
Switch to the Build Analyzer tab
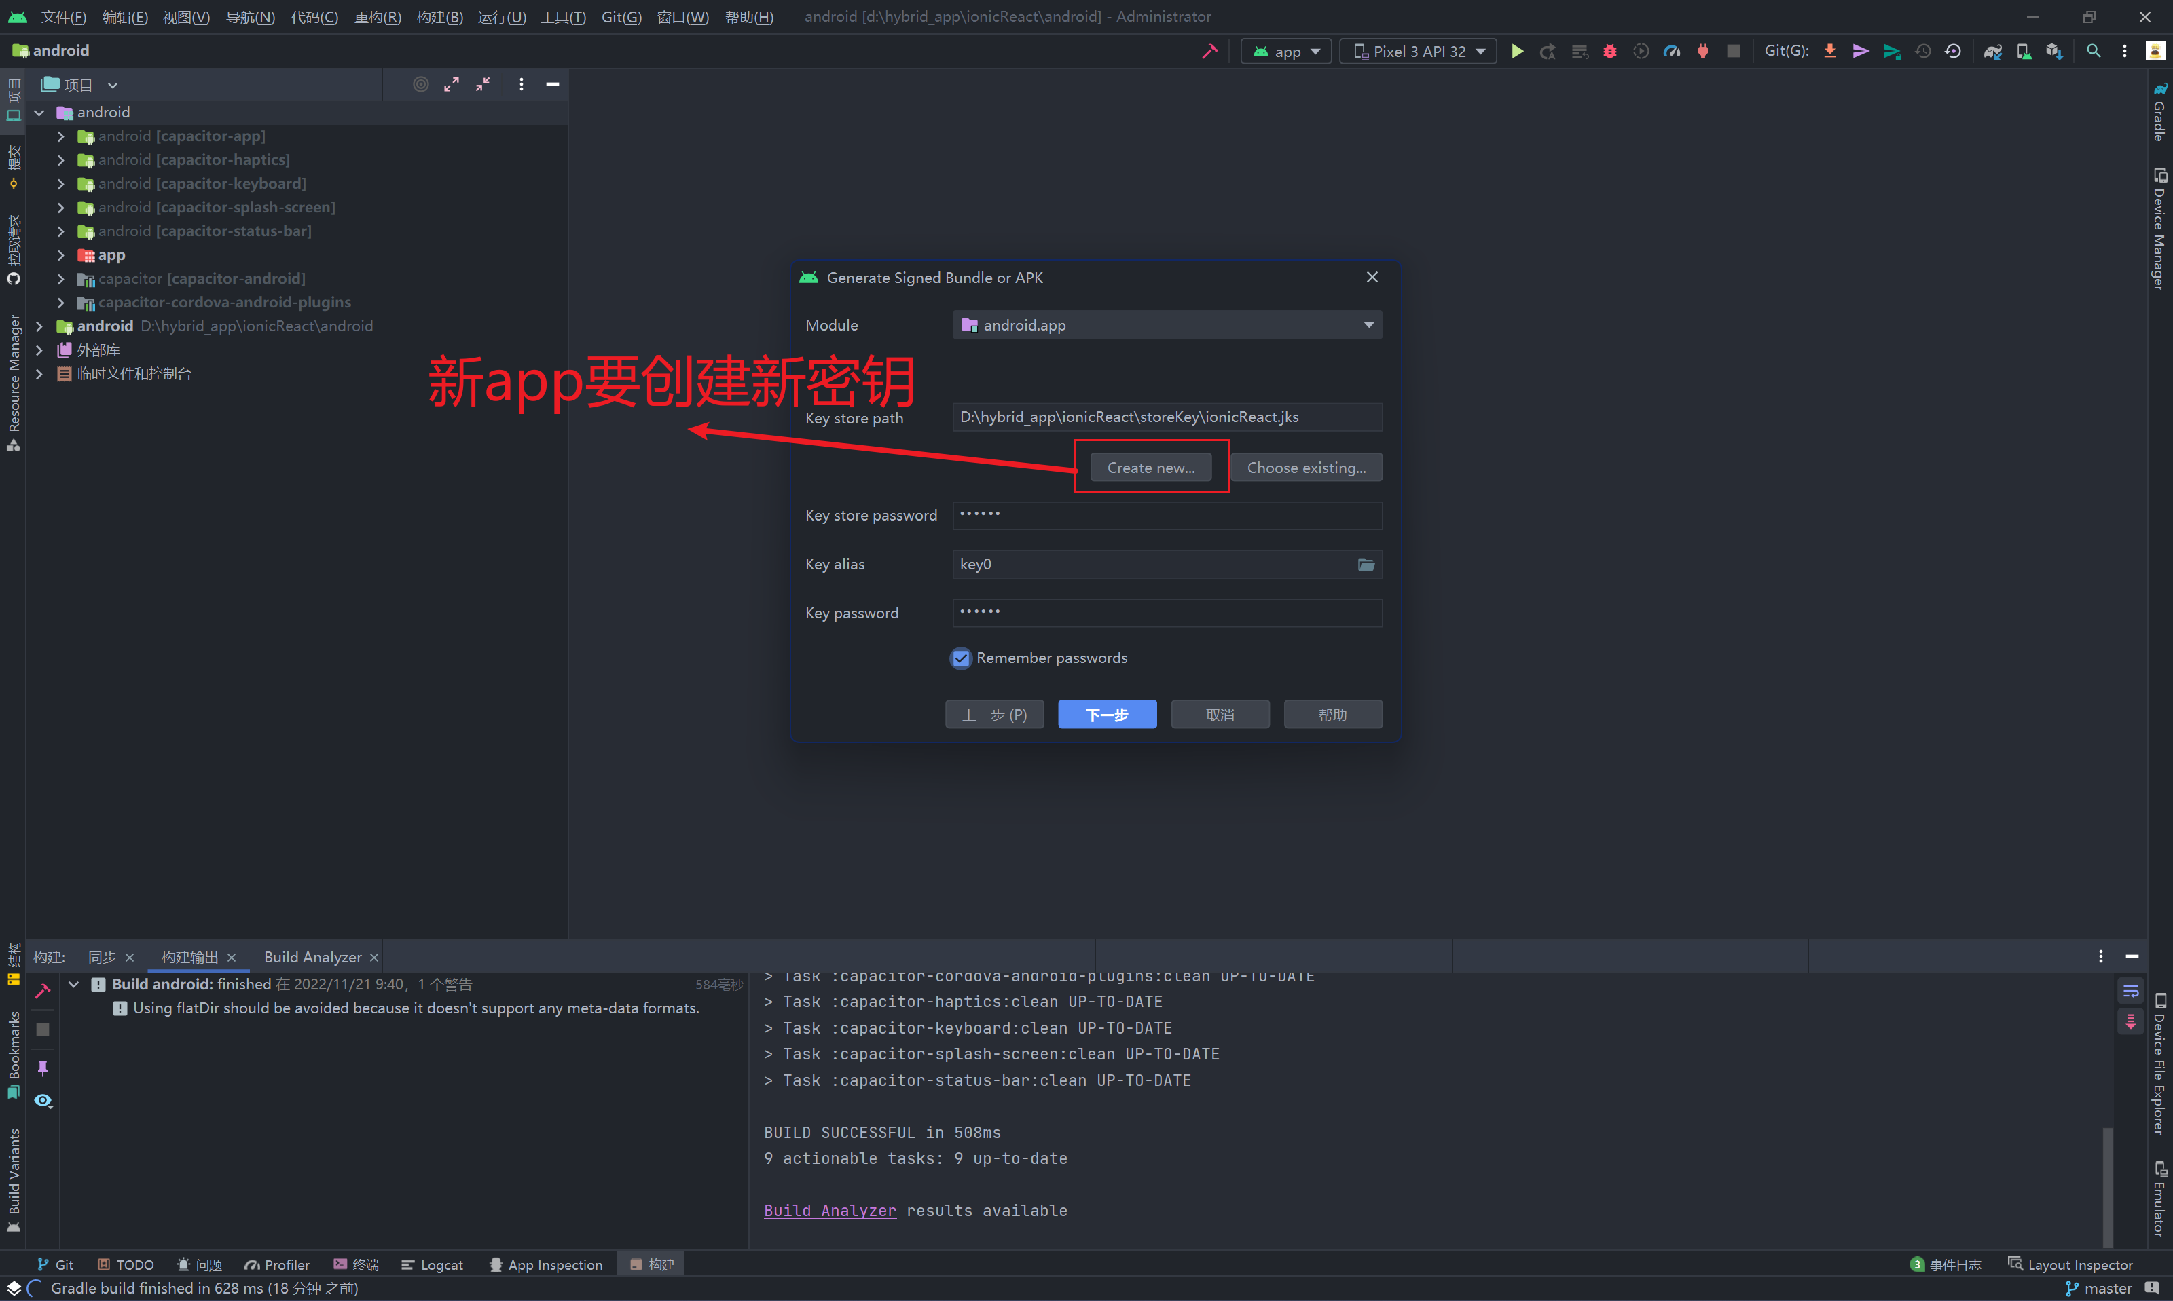click(x=312, y=956)
